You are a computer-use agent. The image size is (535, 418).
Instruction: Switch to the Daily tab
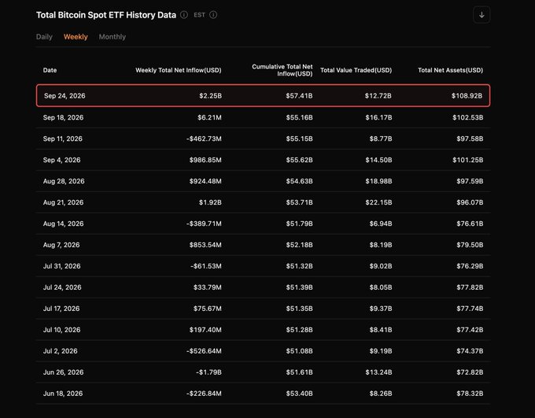tap(44, 36)
